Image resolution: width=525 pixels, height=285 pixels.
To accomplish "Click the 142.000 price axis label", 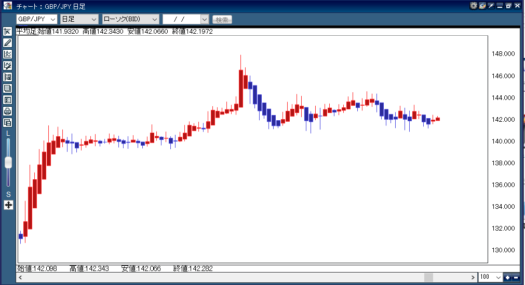I will pyautogui.click(x=503, y=119).
